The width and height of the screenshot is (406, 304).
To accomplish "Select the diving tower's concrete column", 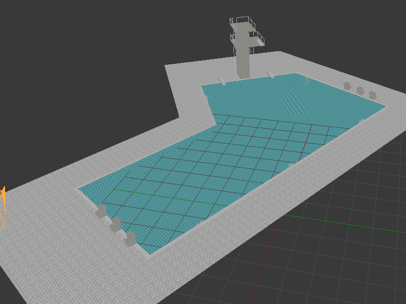I will (x=244, y=61).
